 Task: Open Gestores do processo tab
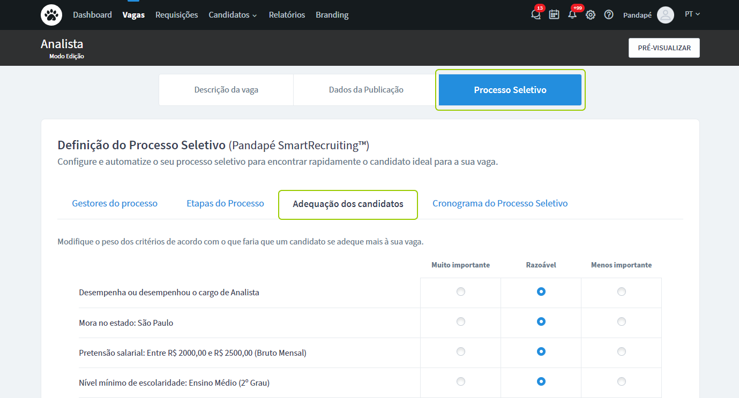tap(115, 203)
